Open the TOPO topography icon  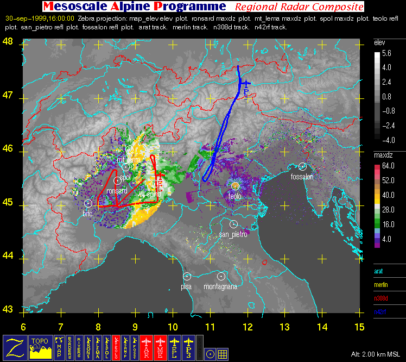pos(40,347)
